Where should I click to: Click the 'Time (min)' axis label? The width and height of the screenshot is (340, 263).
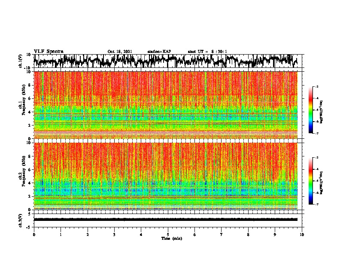[x=172, y=239]
